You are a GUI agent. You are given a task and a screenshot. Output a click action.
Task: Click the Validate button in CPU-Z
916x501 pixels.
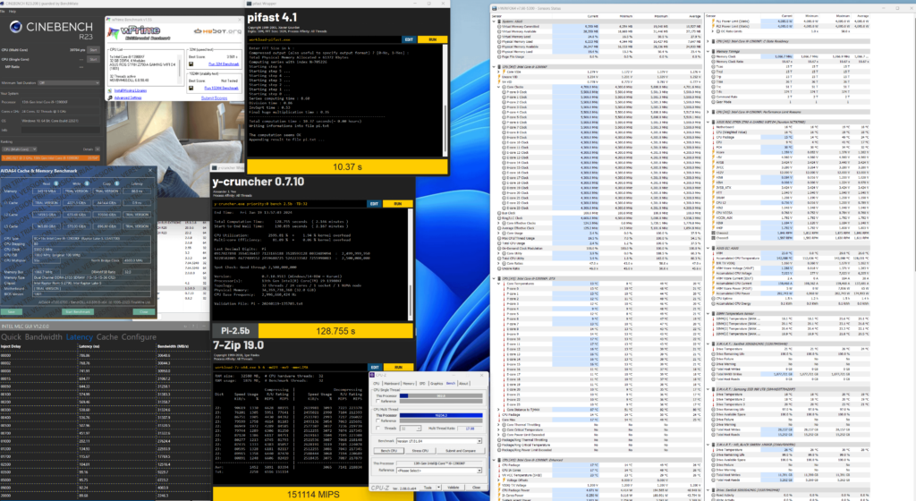pyautogui.click(x=454, y=488)
